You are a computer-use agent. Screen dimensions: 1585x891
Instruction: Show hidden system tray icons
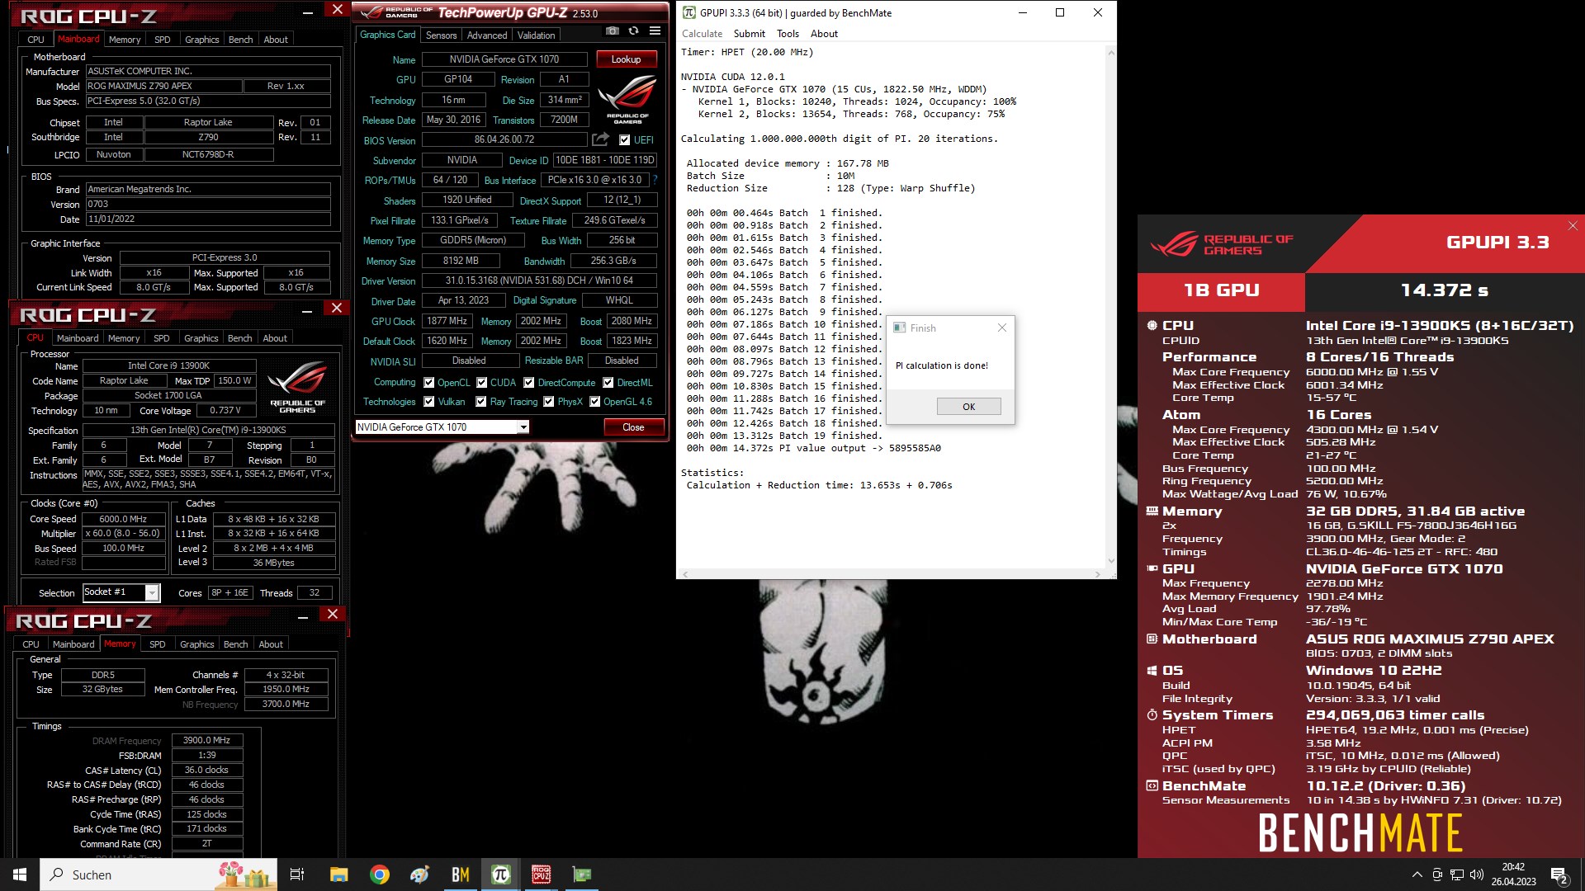coord(1417,874)
